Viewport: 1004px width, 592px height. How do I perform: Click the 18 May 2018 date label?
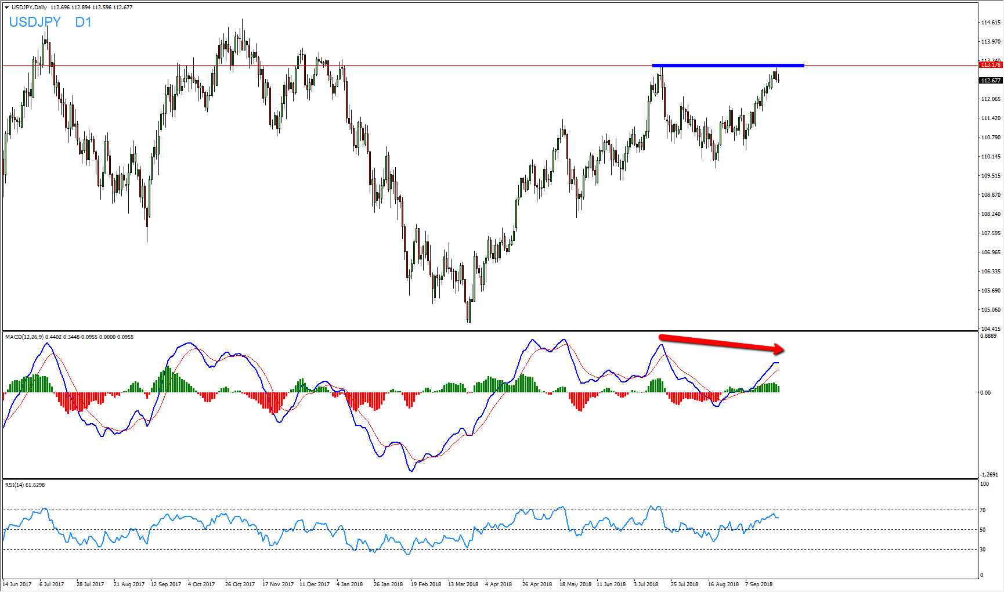(x=575, y=584)
